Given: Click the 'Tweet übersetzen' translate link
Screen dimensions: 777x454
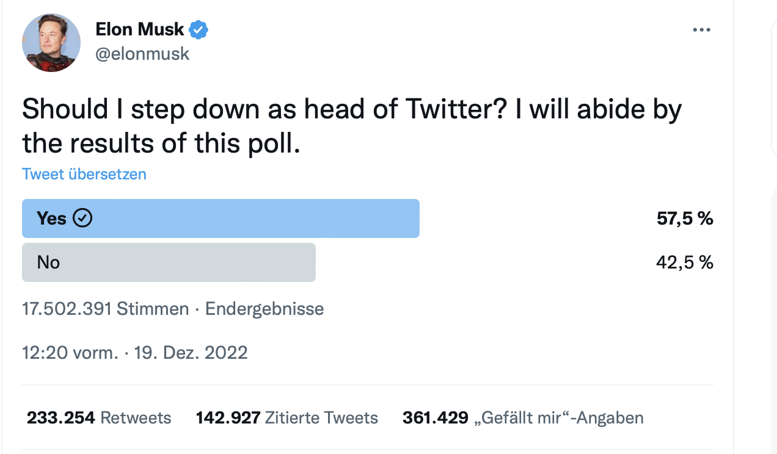Looking at the screenshot, I should 84,174.
